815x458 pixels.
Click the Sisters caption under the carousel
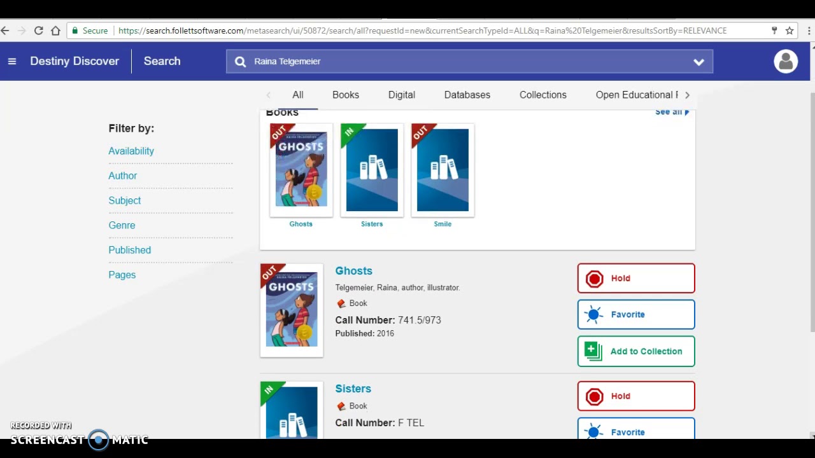pyautogui.click(x=372, y=224)
